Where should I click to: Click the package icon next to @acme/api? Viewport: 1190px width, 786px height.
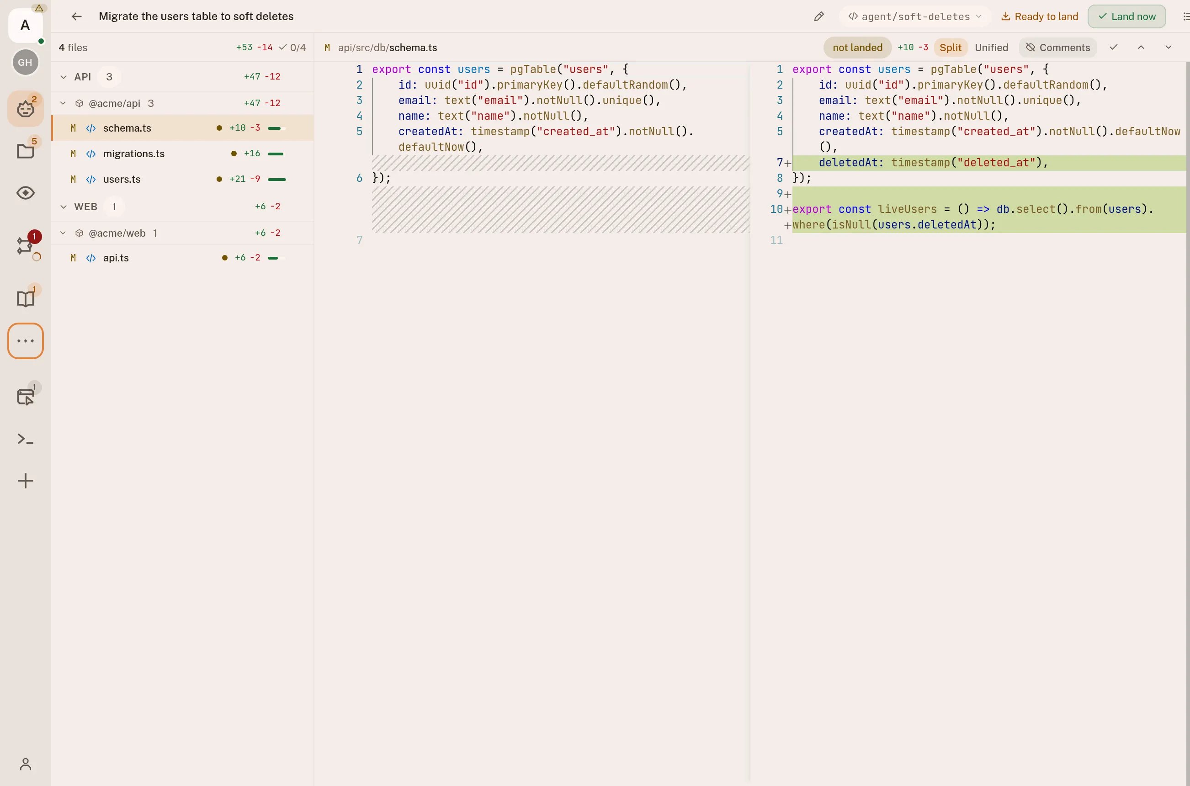point(79,103)
